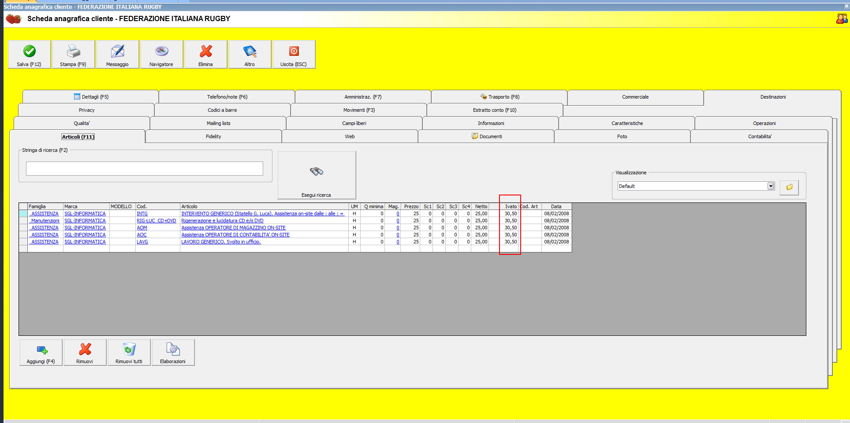Open the Fidelity tab
This screenshot has width=850, height=423.
[214, 136]
